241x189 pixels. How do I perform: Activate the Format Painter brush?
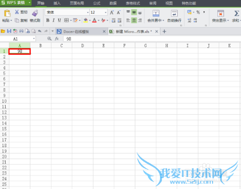35,13
